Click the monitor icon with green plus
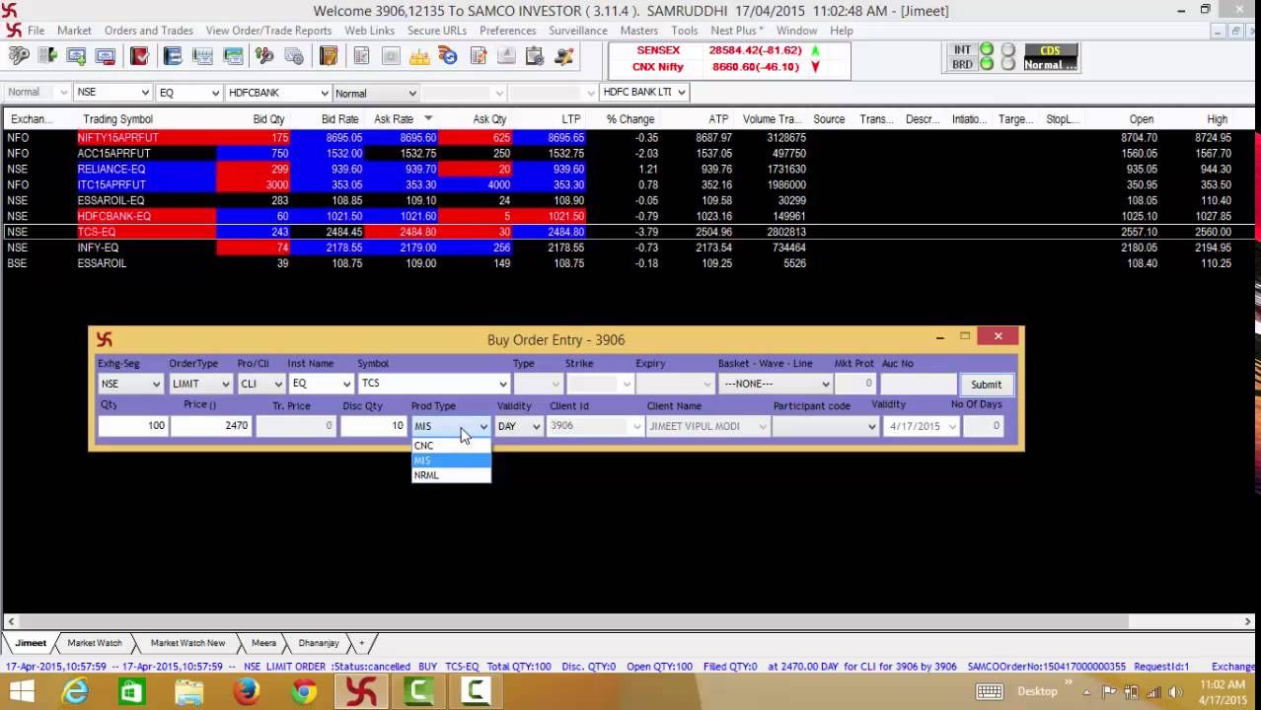The image size is (1261, 710). (x=76, y=56)
